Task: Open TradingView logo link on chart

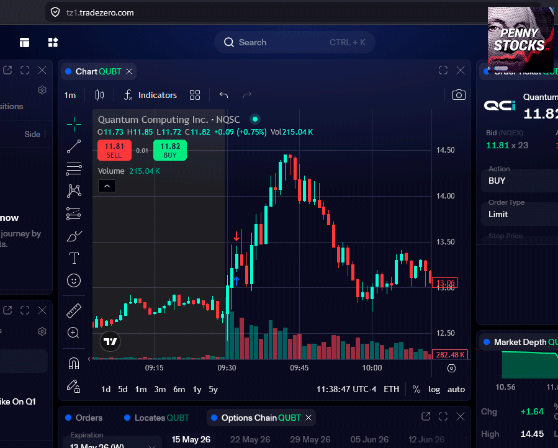Action: tap(110, 342)
